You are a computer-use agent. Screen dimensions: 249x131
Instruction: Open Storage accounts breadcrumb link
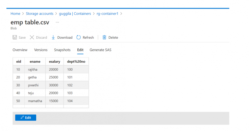click(x=40, y=14)
